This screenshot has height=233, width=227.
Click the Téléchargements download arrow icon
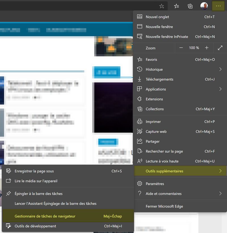tap(140, 79)
